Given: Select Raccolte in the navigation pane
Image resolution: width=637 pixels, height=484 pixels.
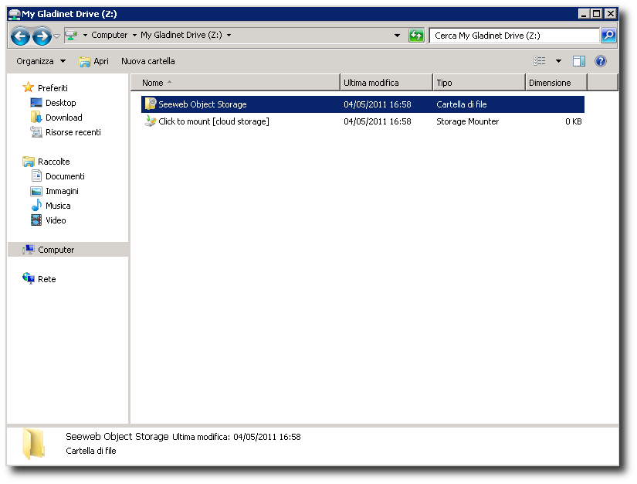Looking at the screenshot, I should [x=53, y=162].
